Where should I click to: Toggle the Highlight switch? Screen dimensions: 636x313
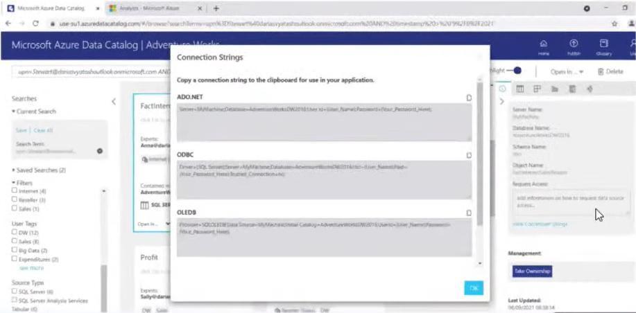(x=515, y=71)
